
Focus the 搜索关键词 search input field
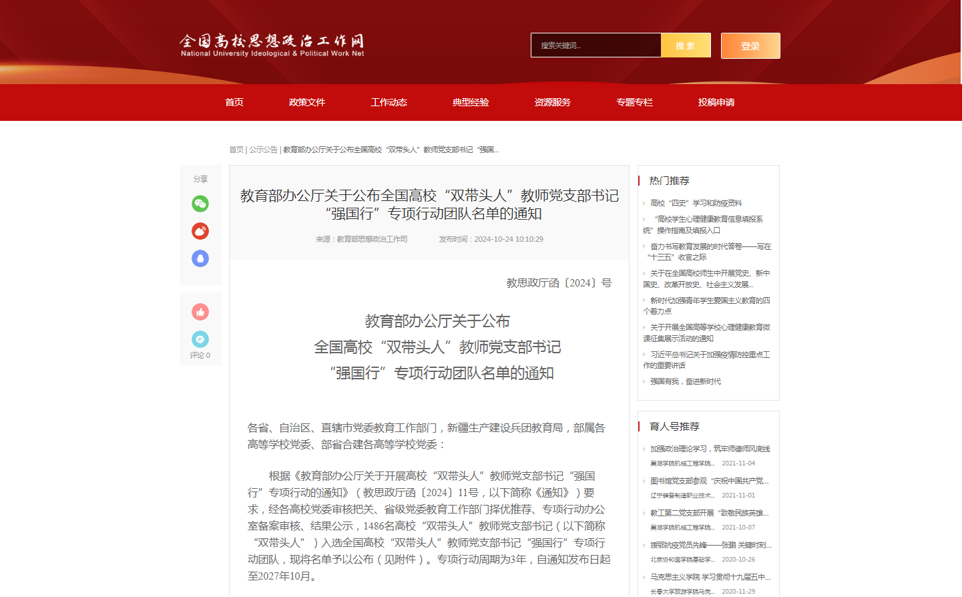(x=595, y=45)
